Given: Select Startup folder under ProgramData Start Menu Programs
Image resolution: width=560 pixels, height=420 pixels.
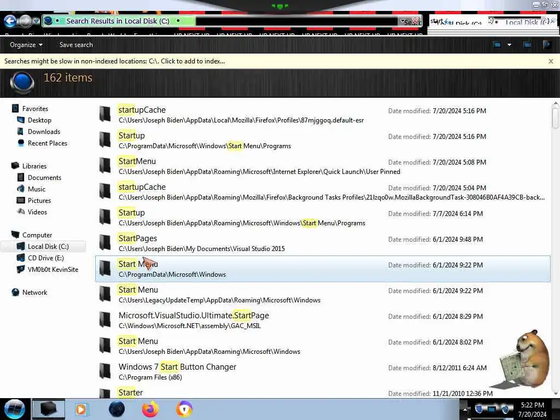Looking at the screenshot, I should 323,140.
